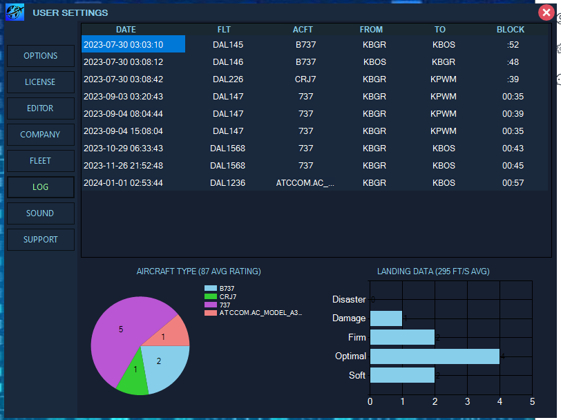The width and height of the screenshot is (561, 420).
Task: Click the Optimal landing bar in chart
Action: [x=434, y=356]
